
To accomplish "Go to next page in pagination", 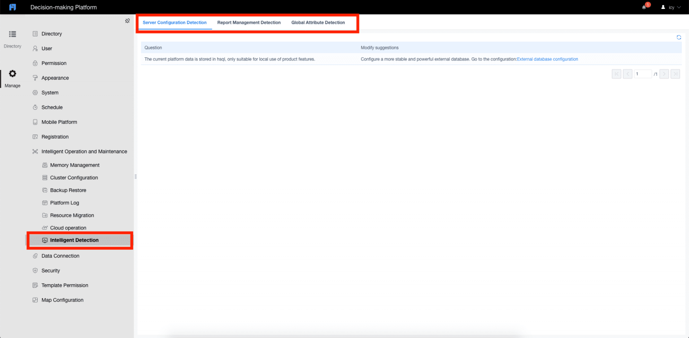I will [664, 74].
